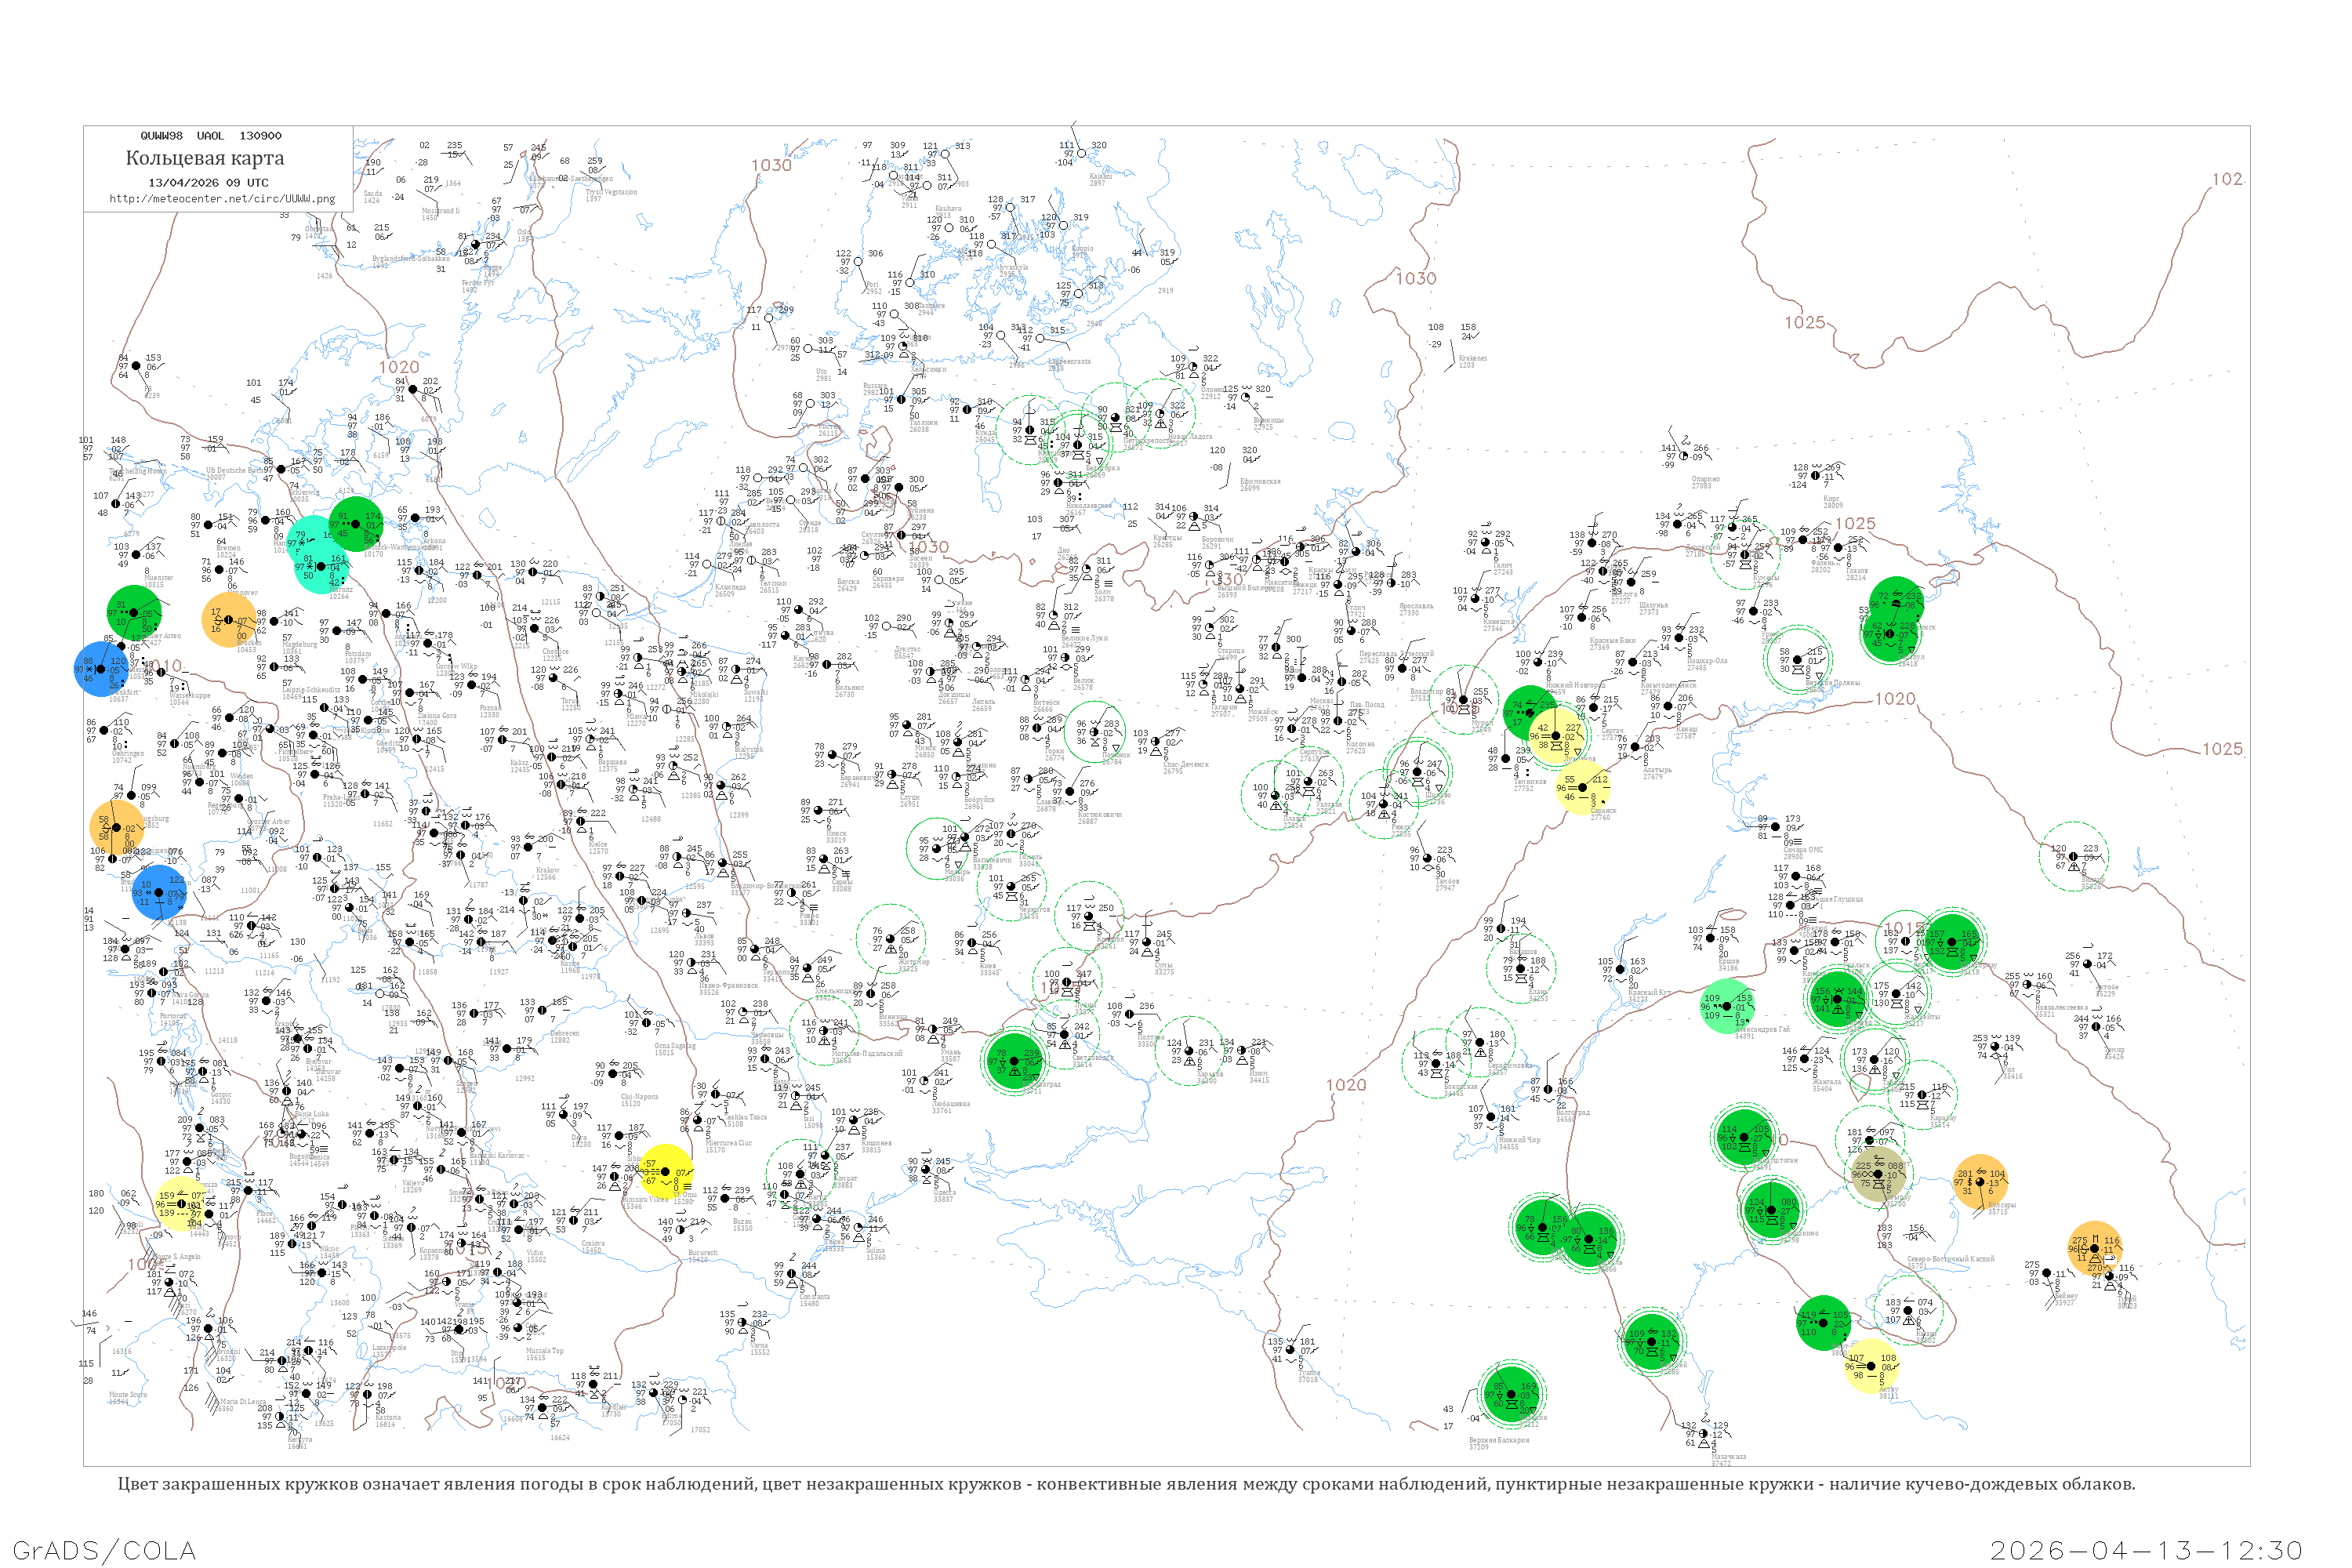
Task: Click the station label "Алатырь 27679"
Action: coord(1657,772)
